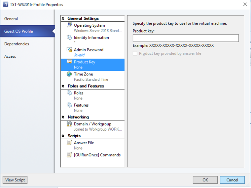Click the Product Key certificate icon
The width and height of the screenshot is (251, 188).
69,62
